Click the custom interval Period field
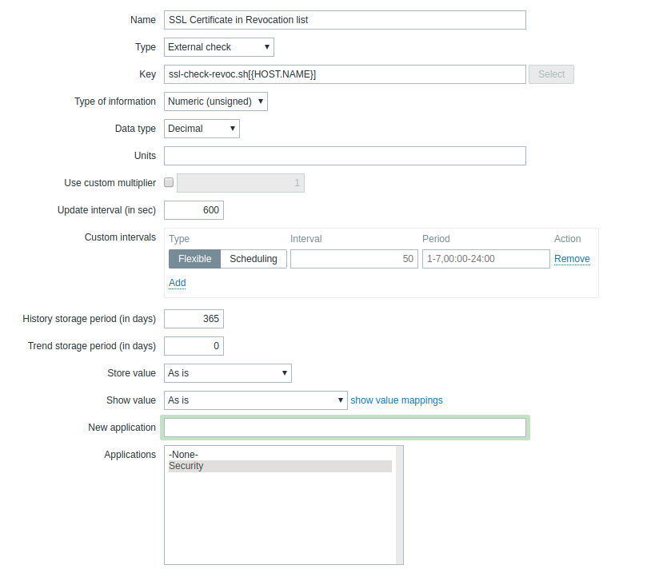This screenshot has width=647, height=569. click(x=485, y=259)
